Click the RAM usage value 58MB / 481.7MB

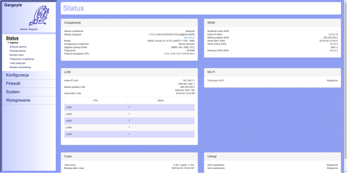point(183,47)
